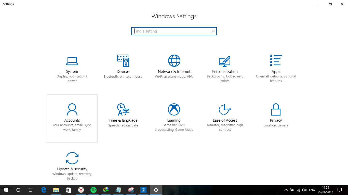Open Time & language settings
Screen dimensions: 348x195
coord(123,115)
